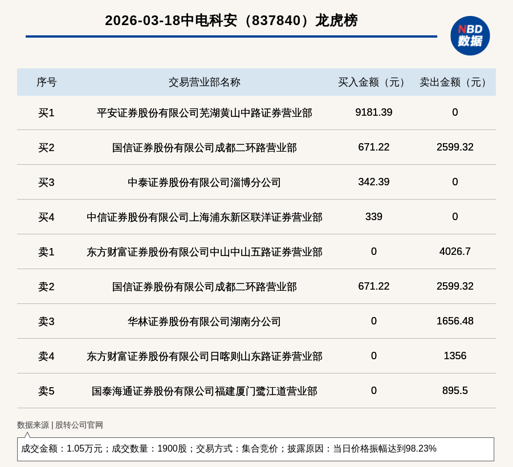Click 671.22 in the 卖2 row

tap(373, 286)
